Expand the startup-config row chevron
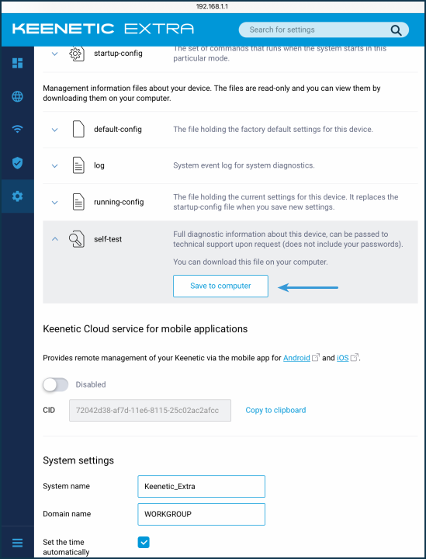 pos(54,54)
